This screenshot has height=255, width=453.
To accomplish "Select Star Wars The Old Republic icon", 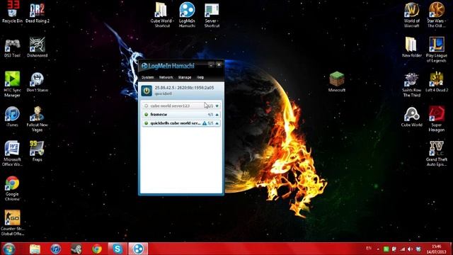I will click(x=436, y=15).
